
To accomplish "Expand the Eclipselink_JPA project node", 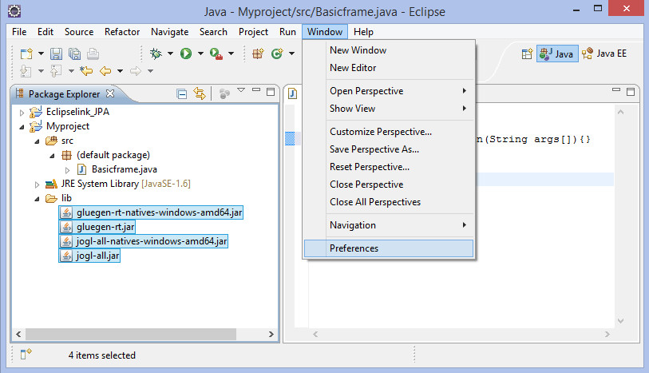I will 22,112.
